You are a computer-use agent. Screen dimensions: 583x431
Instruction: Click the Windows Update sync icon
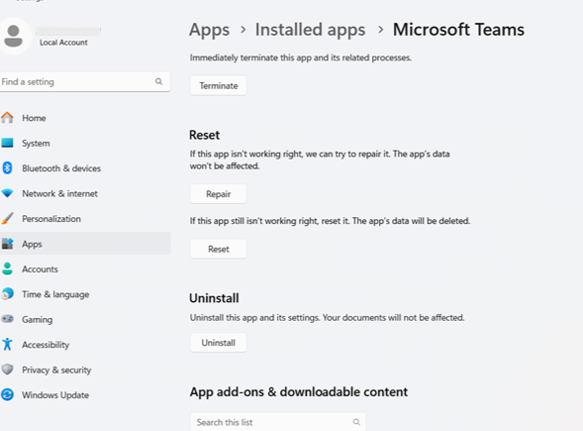point(7,394)
